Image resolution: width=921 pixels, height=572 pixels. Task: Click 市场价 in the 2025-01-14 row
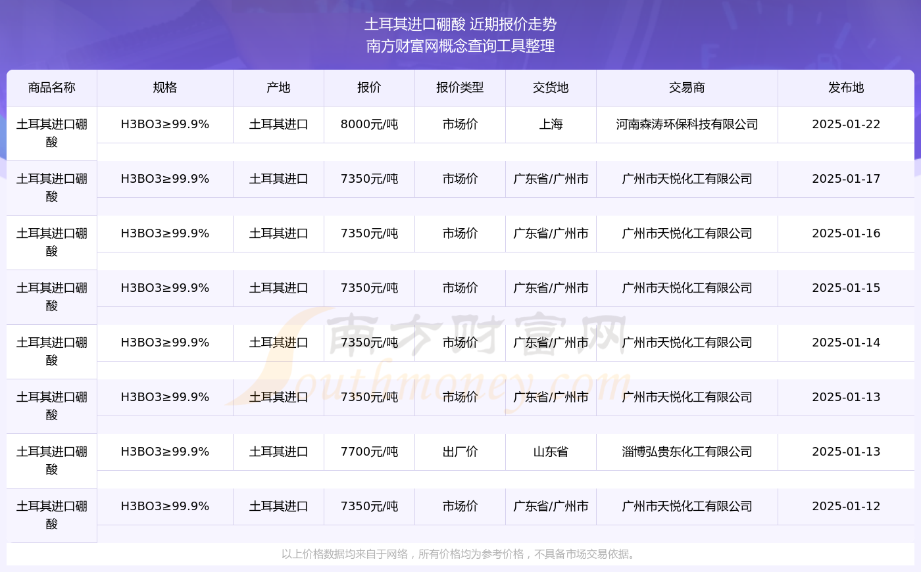(460, 343)
